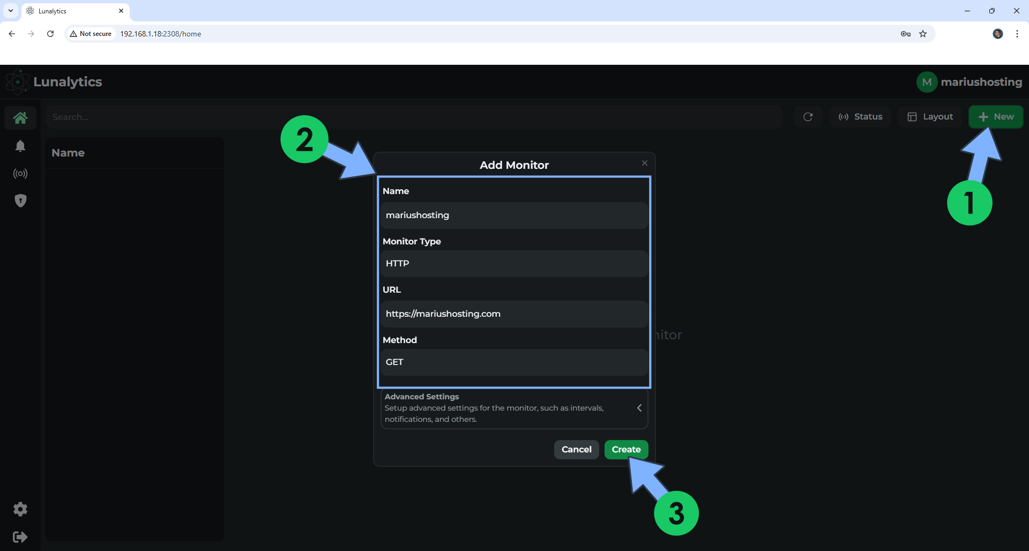Click the browser address bar URL
1029x551 pixels.
click(161, 34)
